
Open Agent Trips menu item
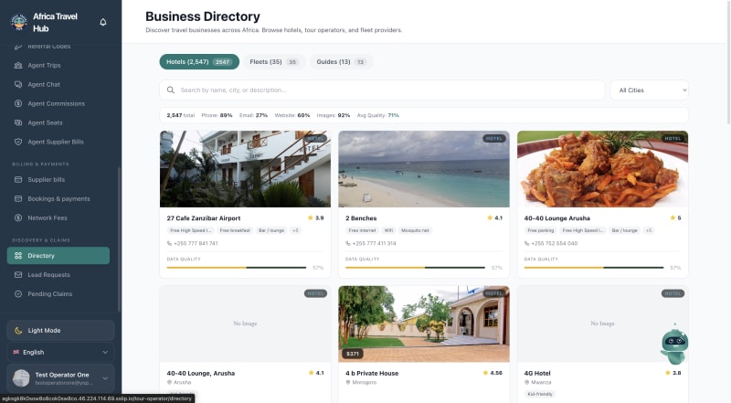coord(58,65)
